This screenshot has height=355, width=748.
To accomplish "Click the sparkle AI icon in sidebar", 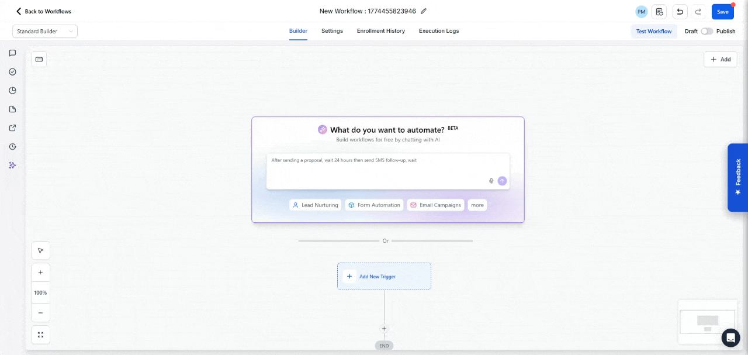I will (x=12, y=166).
